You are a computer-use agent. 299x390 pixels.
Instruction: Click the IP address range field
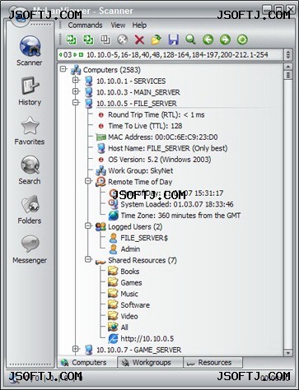(171, 55)
